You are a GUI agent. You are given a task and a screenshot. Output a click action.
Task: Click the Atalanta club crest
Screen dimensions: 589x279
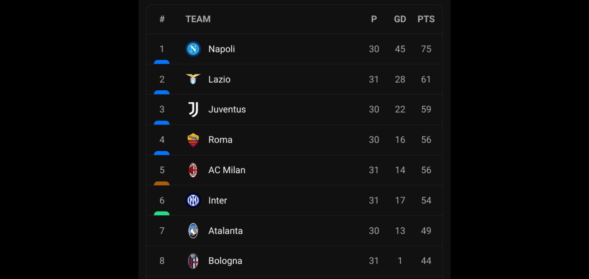pos(193,231)
